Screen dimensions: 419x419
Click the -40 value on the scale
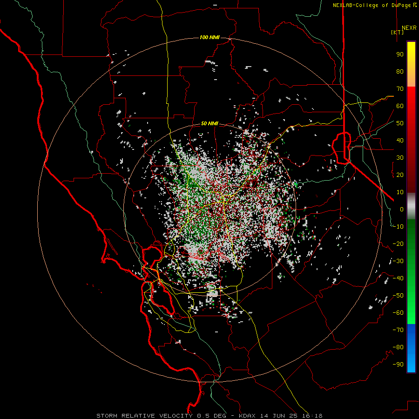[x=398, y=278]
